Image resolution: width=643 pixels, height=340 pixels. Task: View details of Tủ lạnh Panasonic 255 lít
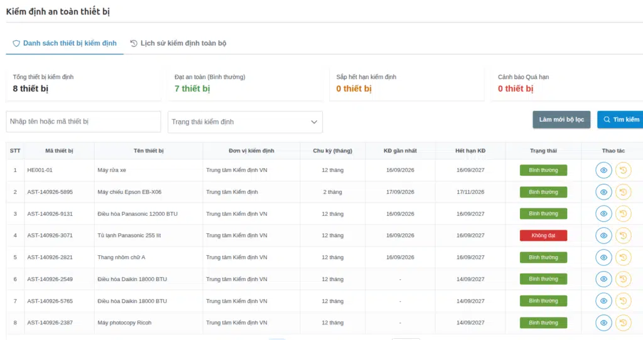pyautogui.click(x=603, y=235)
